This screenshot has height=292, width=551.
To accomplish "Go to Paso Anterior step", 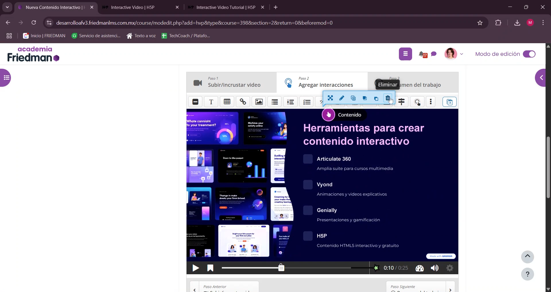I will coord(224,287).
